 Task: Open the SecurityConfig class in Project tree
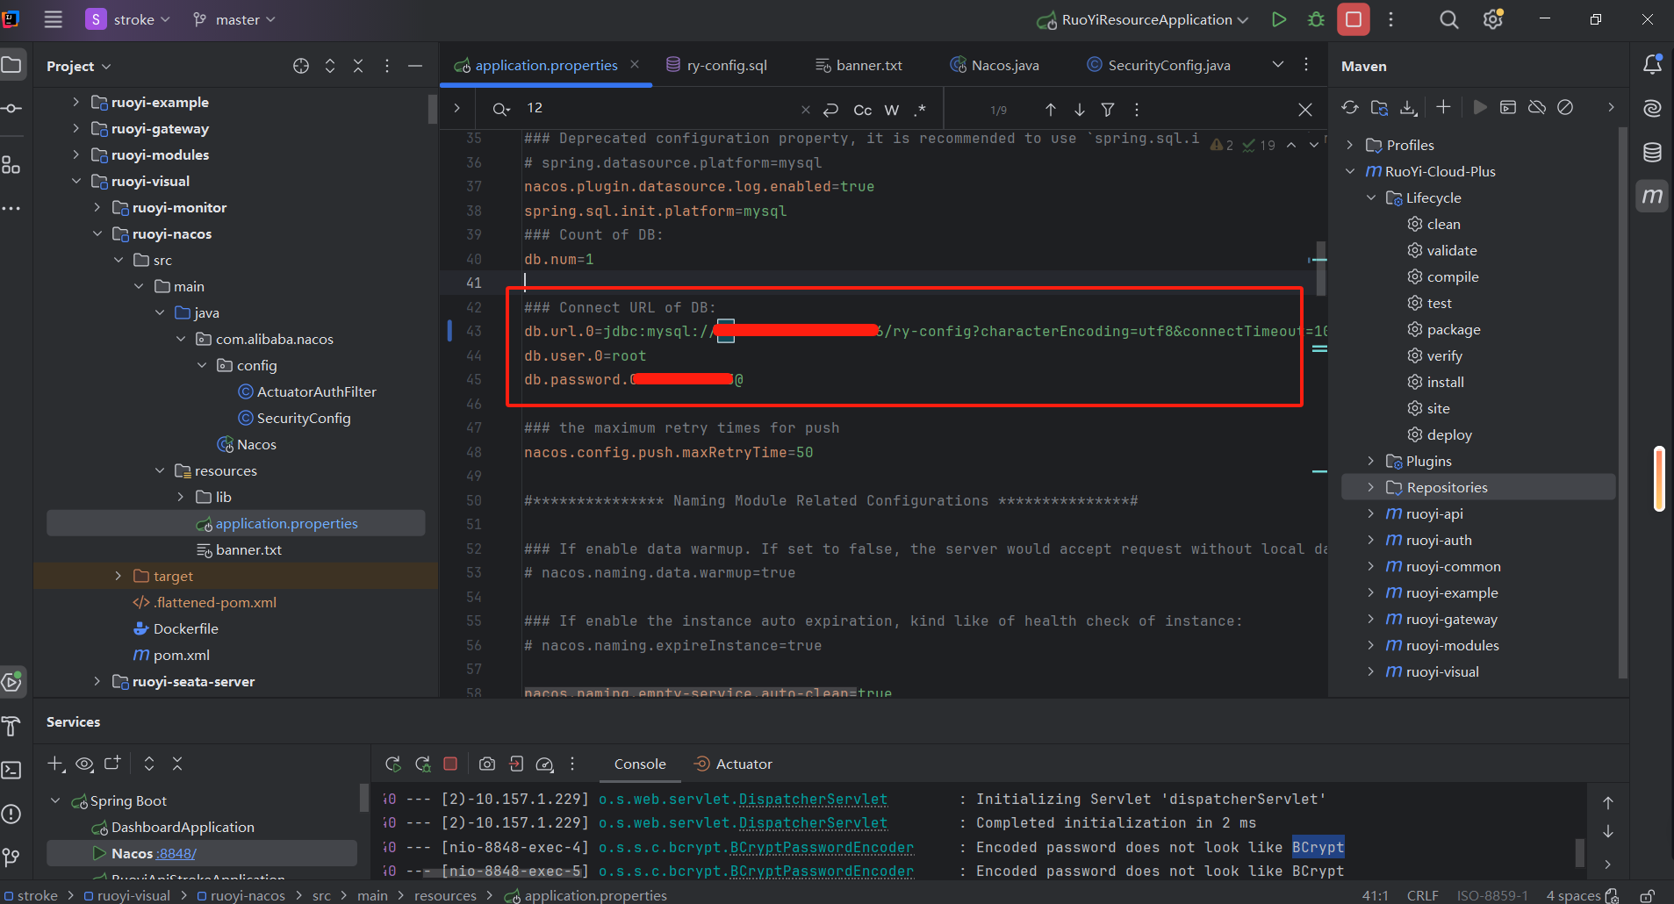click(x=303, y=418)
